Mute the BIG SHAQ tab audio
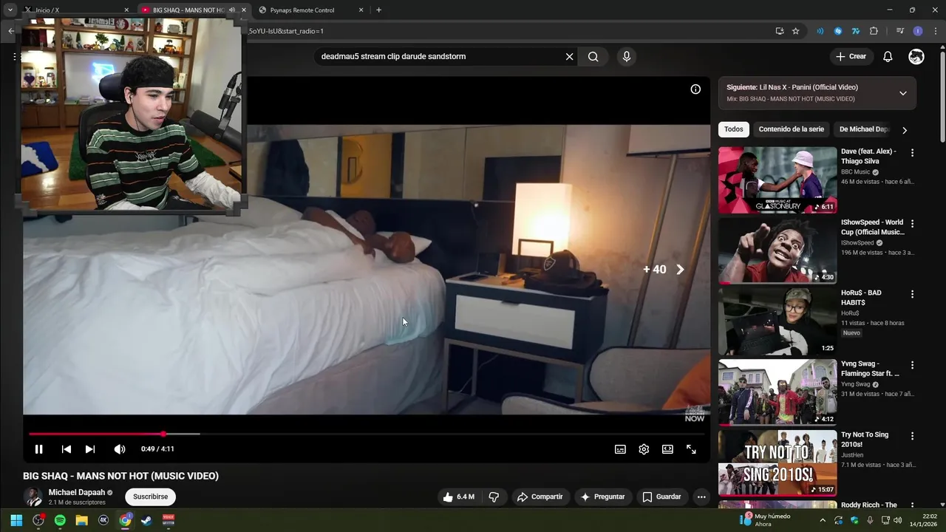This screenshot has width=946, height=532. [x=232, y=10]
